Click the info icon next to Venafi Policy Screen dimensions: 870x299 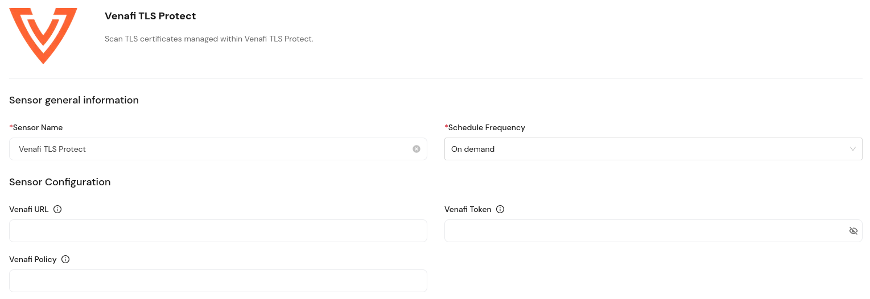point(65,259)
